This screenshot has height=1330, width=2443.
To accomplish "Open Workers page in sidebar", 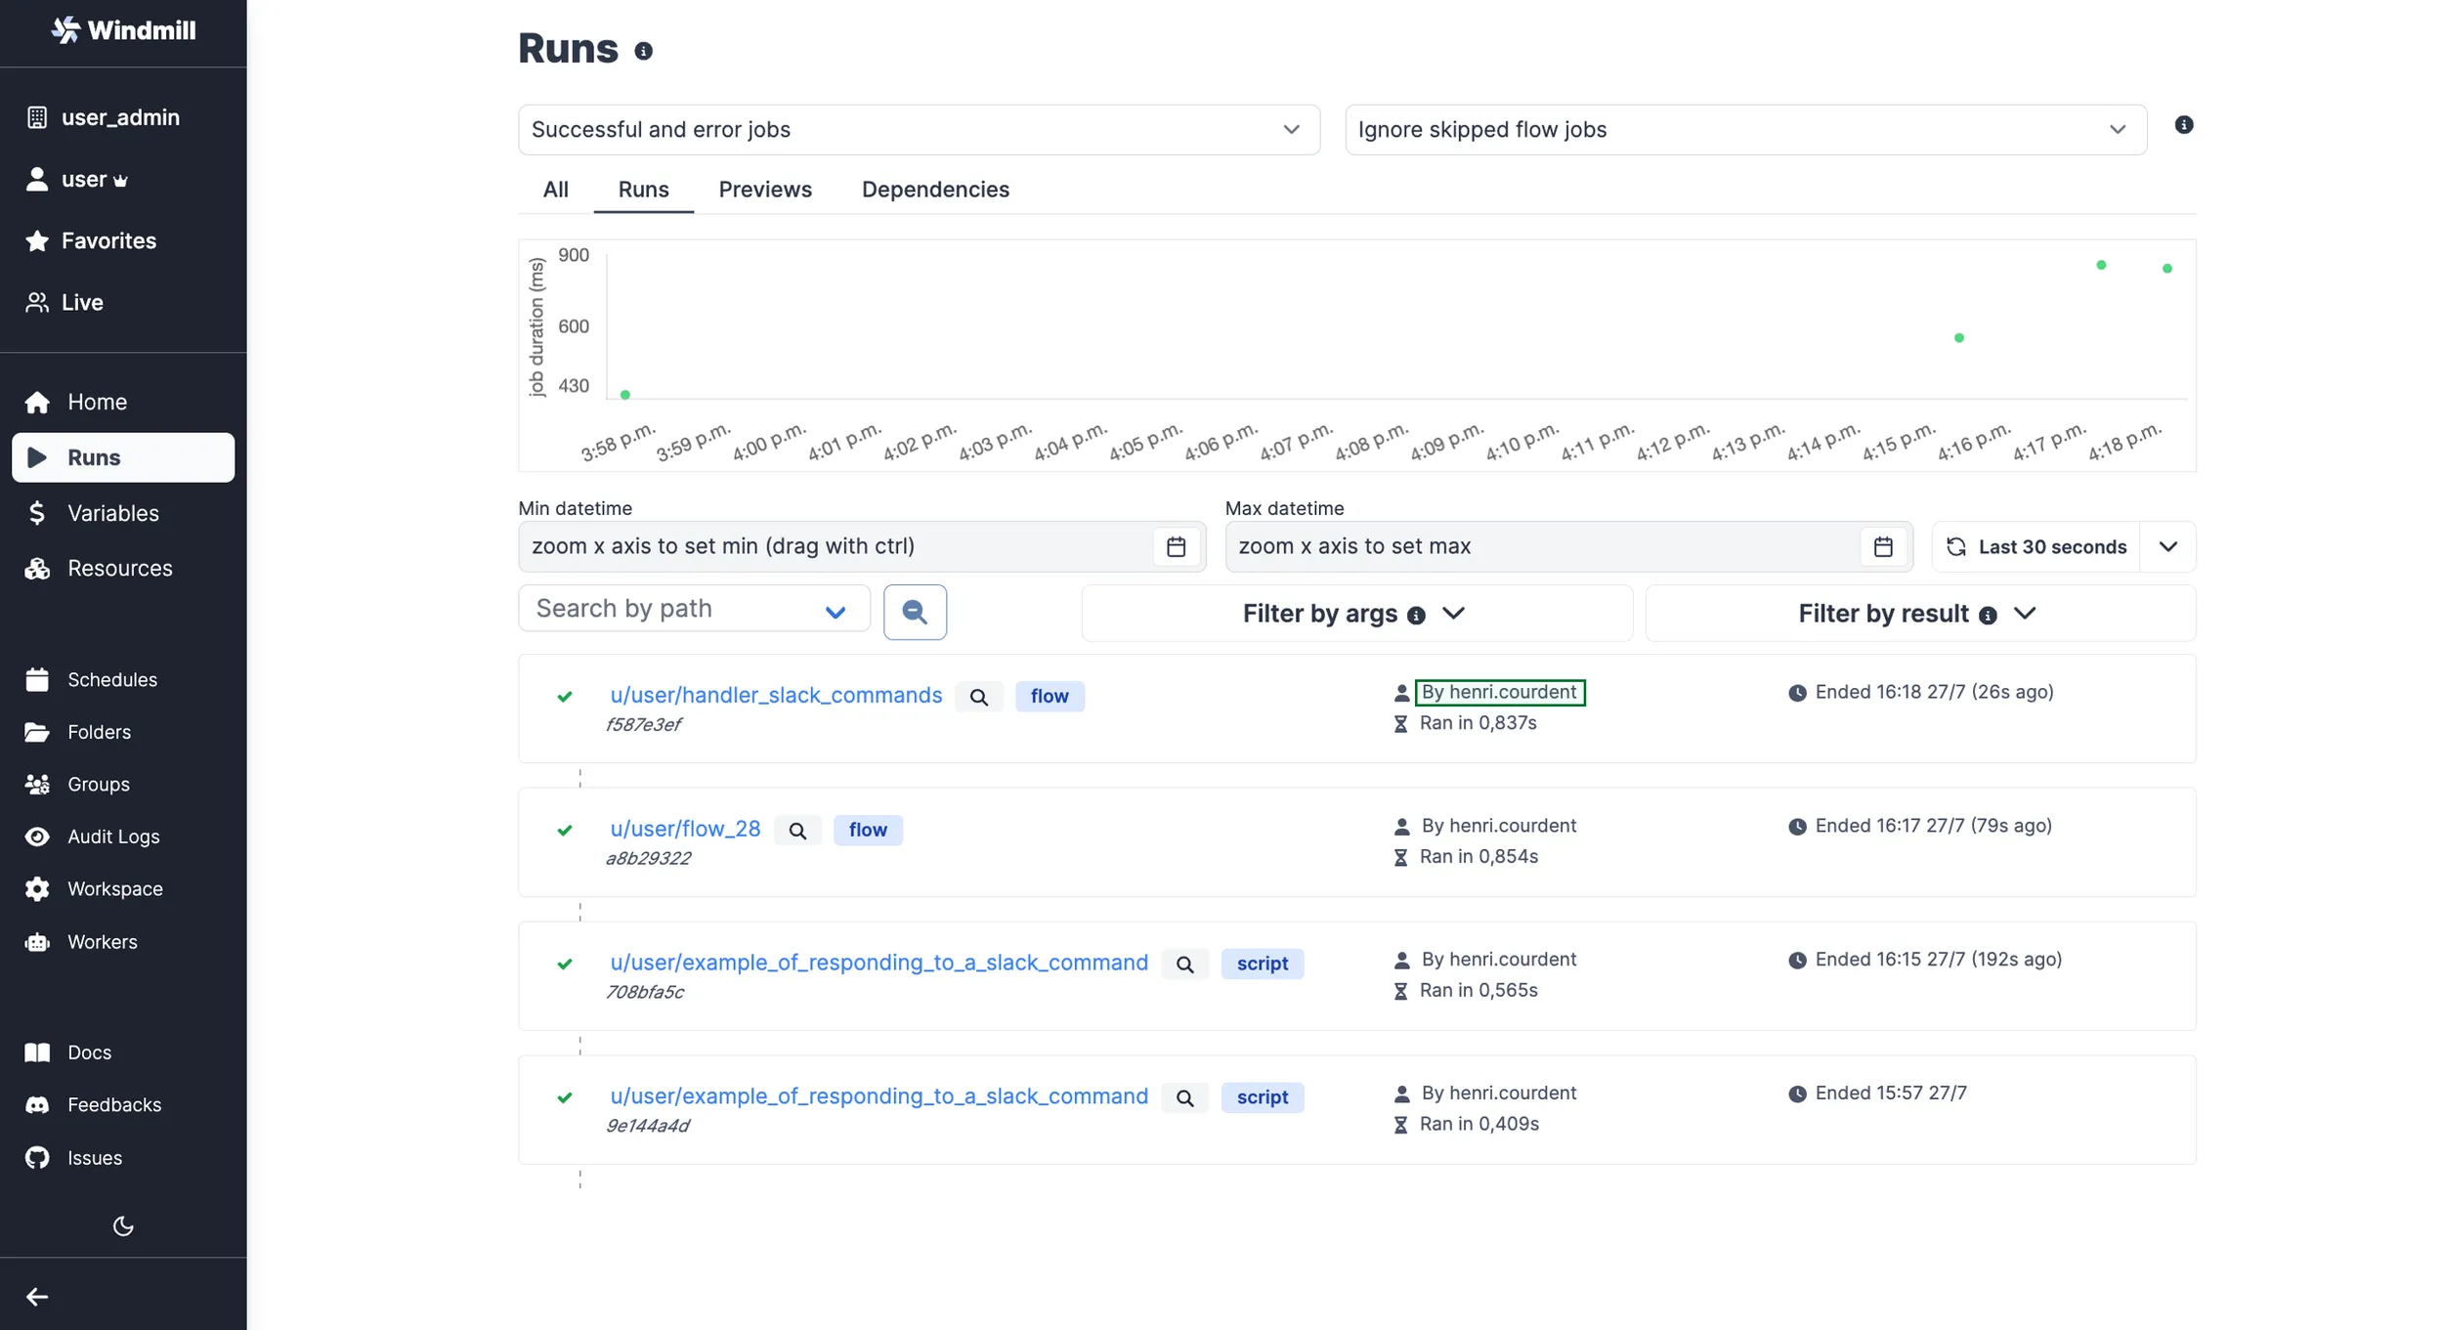I will pos(102,942).
